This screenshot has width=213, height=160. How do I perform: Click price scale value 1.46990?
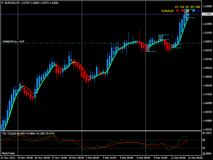[208, 103]
